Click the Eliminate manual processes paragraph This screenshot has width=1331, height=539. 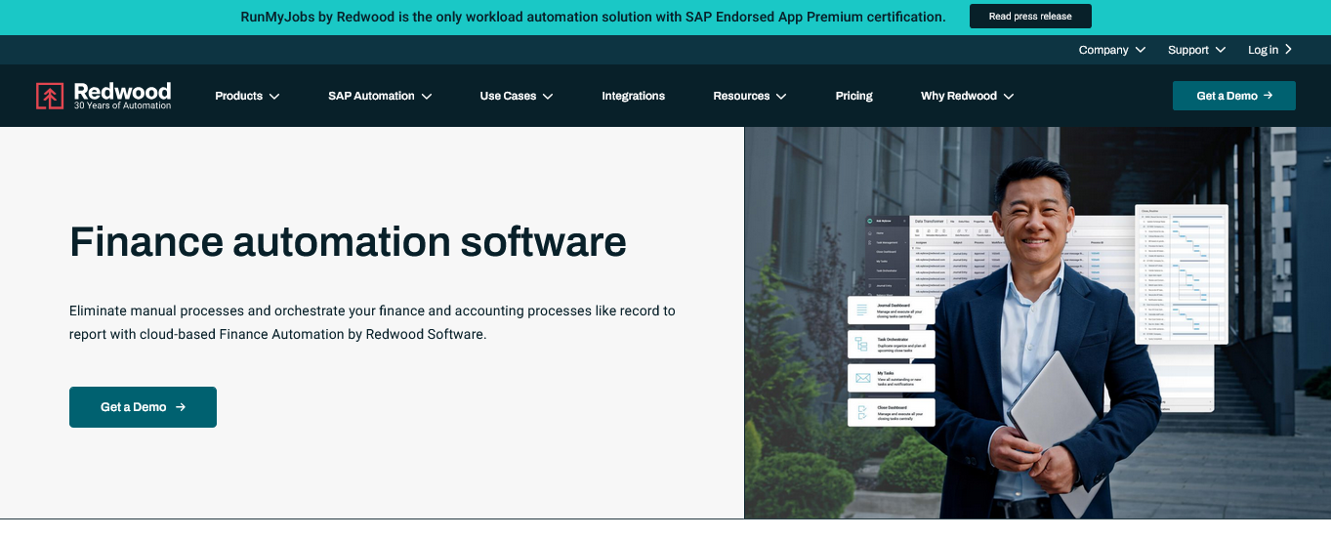coord(372,322)
